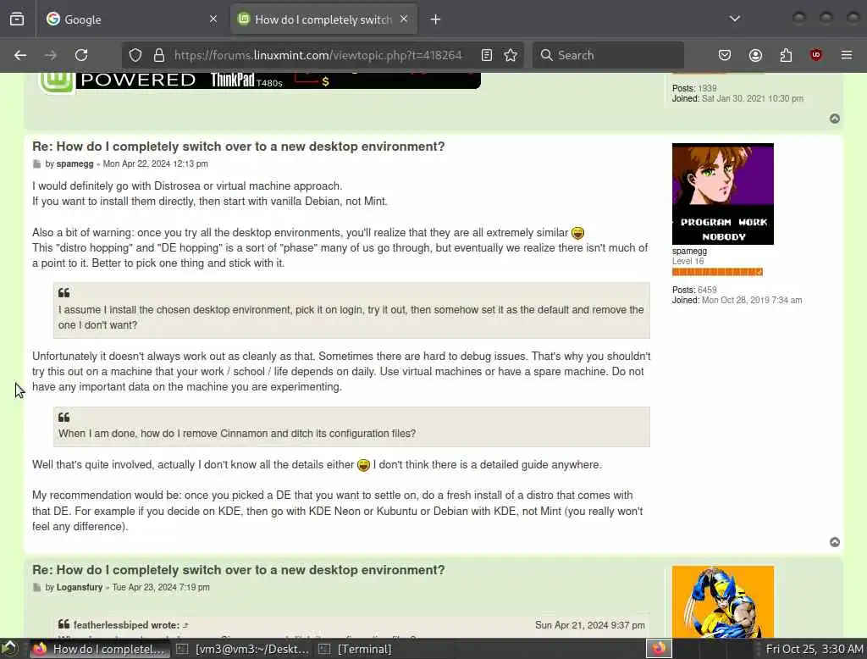
Task: Click spamegg's avatar image
Action: click(x=723, y=194)
